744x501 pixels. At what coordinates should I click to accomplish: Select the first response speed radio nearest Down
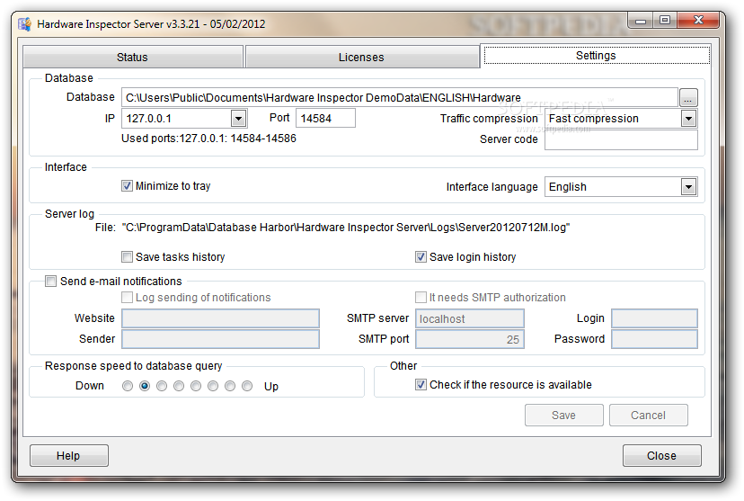(x=128, y=386)
